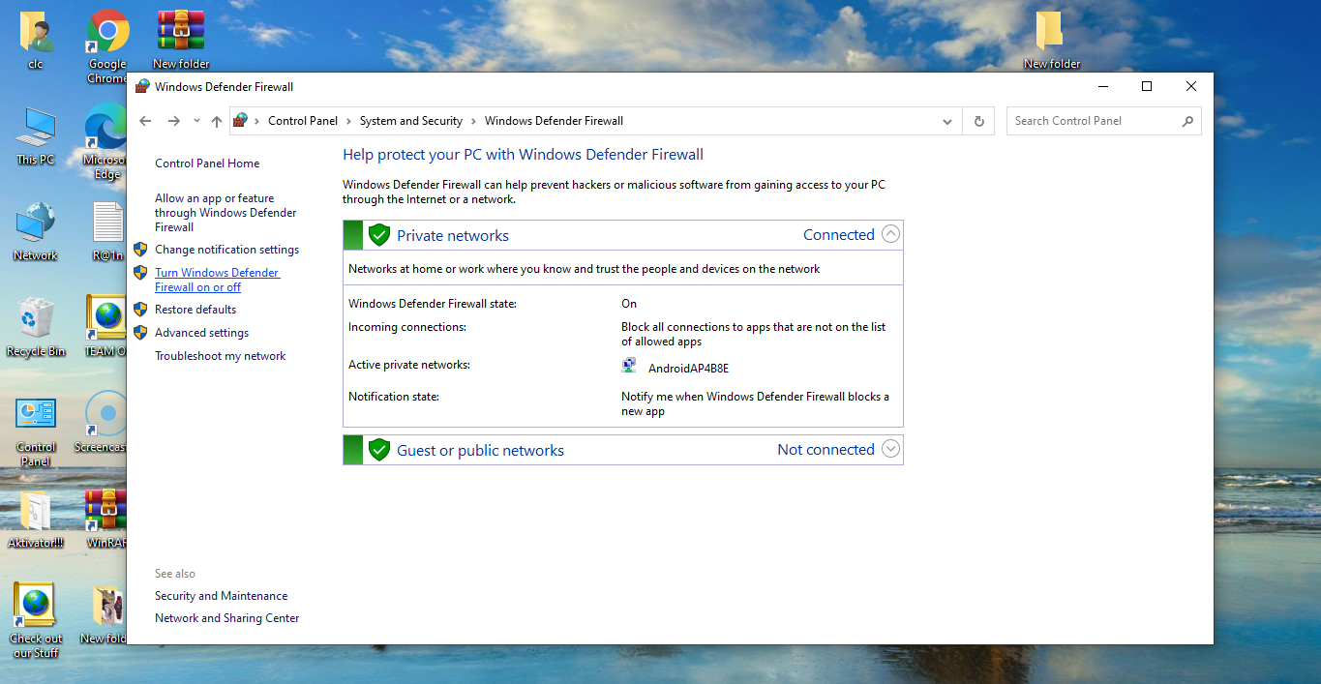Image resolution: width=1321 pixels, height=684 pixels.
Task: Go up to System and Security folder
Action: tap(215, 120)
